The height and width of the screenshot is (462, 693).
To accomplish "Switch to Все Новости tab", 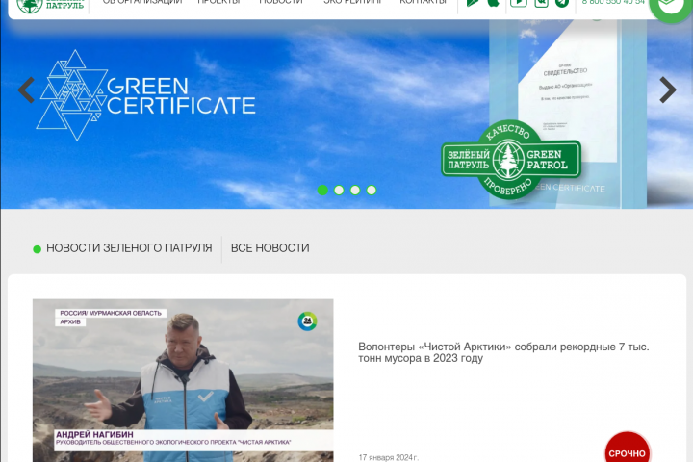I will (270, 248).
